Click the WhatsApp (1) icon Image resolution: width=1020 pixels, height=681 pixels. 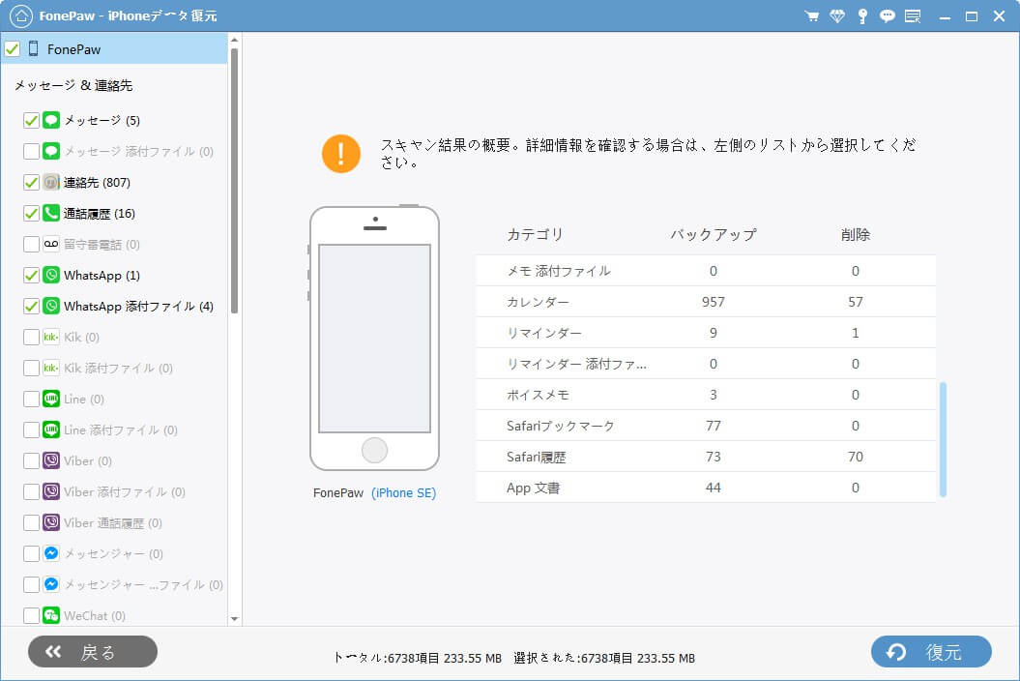point(51,275)
